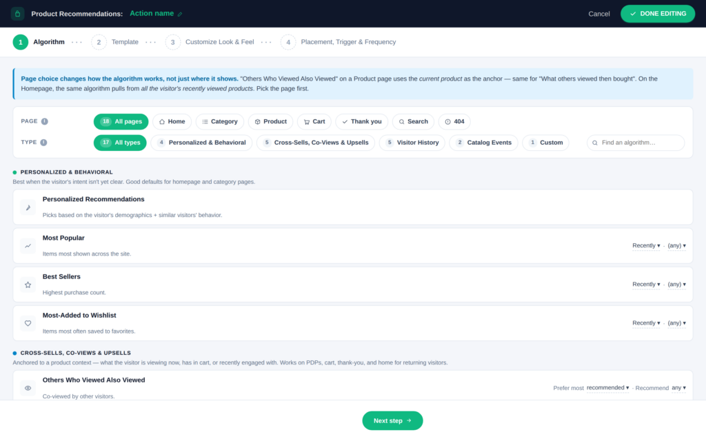Go to step 2 Template
The width and height of the screenshot is (706, 441).
tap(115, 42)
